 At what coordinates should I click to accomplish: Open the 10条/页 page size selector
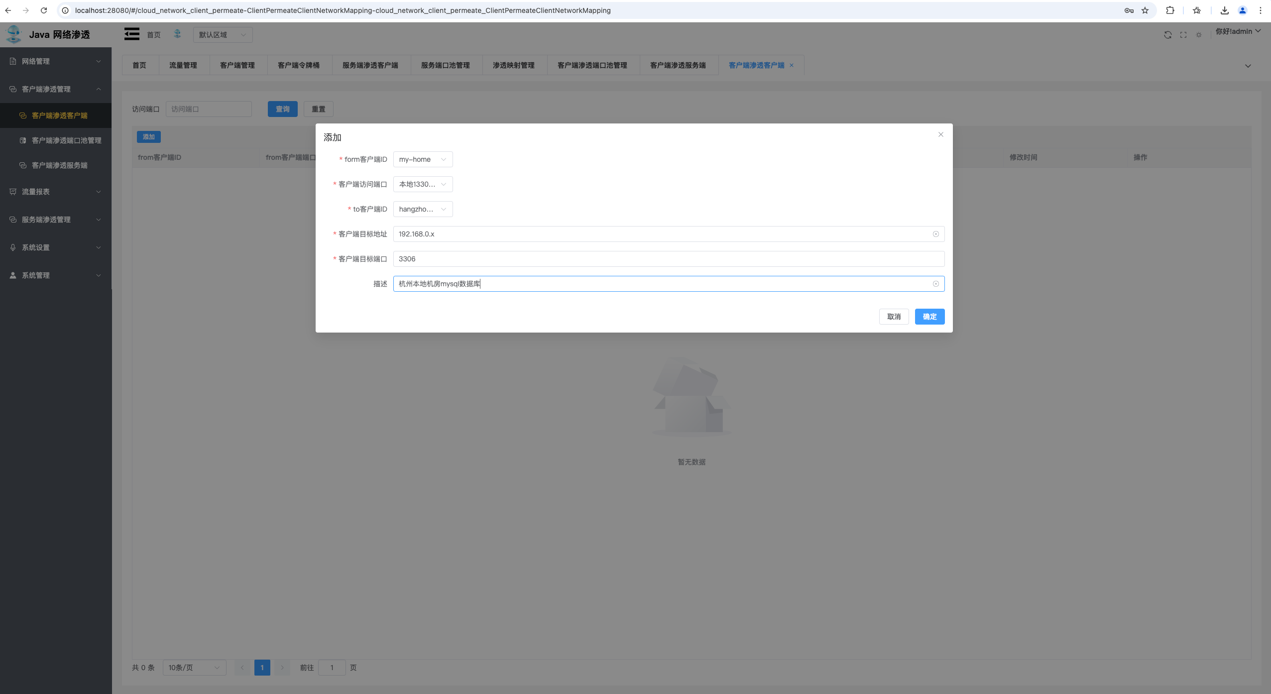point(194,668)
